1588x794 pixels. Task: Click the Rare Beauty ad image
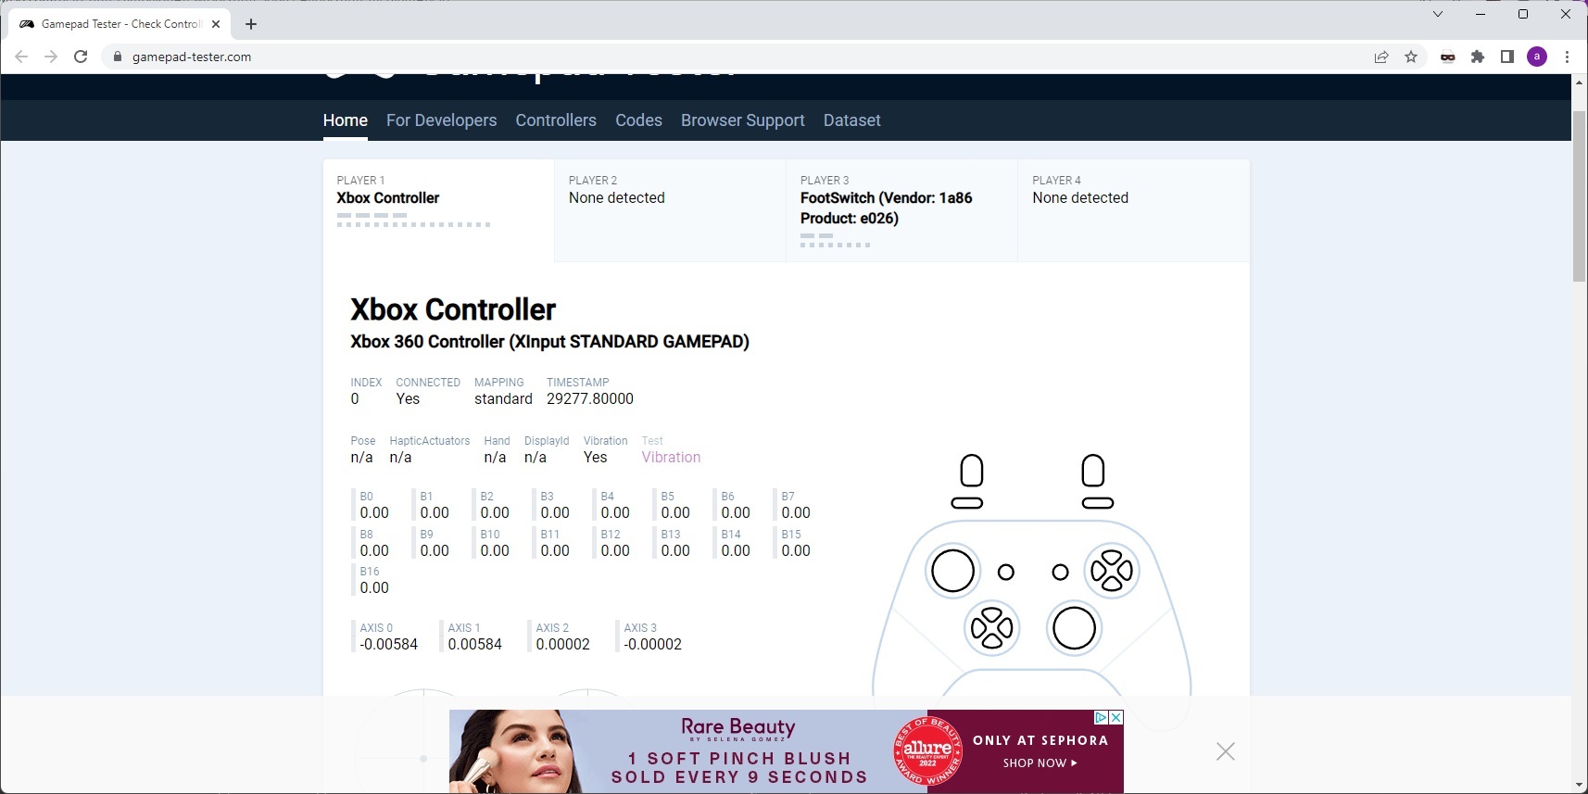pyautogui.click(x=786, y=751)
